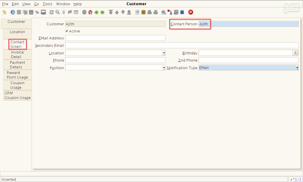Jump to Last record icon
The image size is (303, 182).
(129, 12)
